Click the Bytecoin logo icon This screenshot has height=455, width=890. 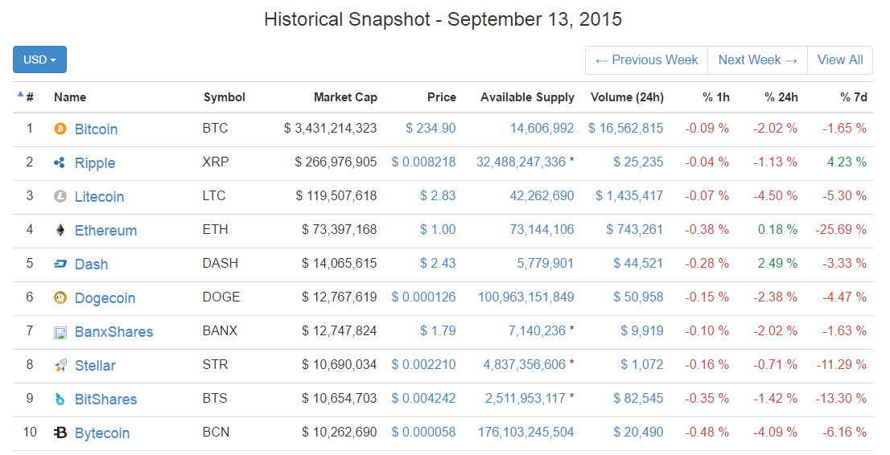[60, 433]
